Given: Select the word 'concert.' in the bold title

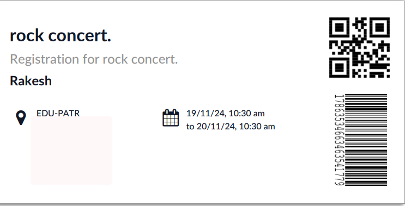Looking at the screenshot, I should (80, 36).
